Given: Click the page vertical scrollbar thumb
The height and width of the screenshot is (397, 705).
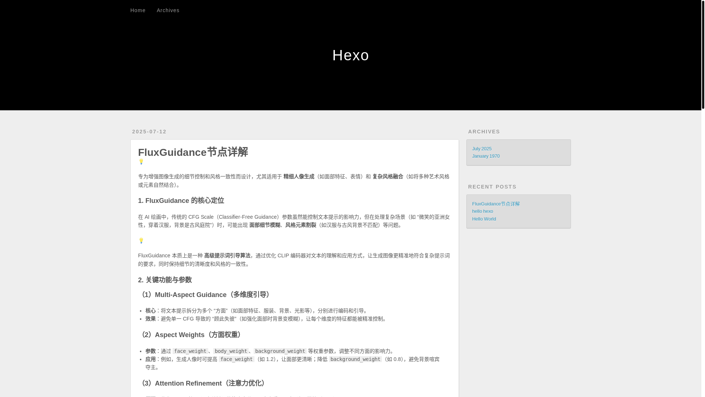Looking at the screenshot, I should (x=703, y=54).
